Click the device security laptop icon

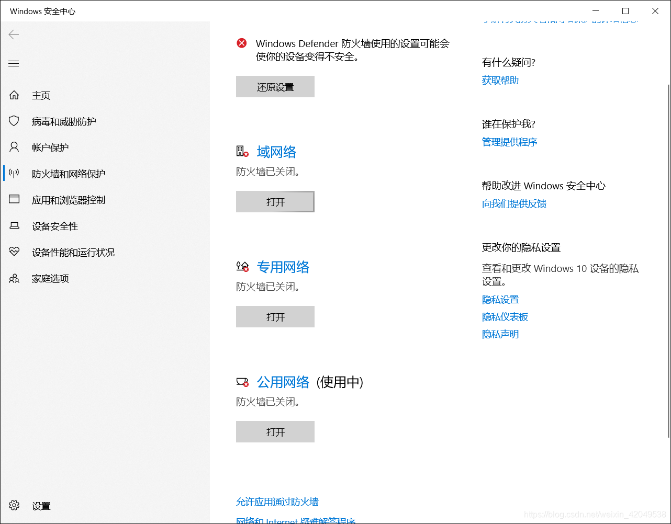[14, 226]
